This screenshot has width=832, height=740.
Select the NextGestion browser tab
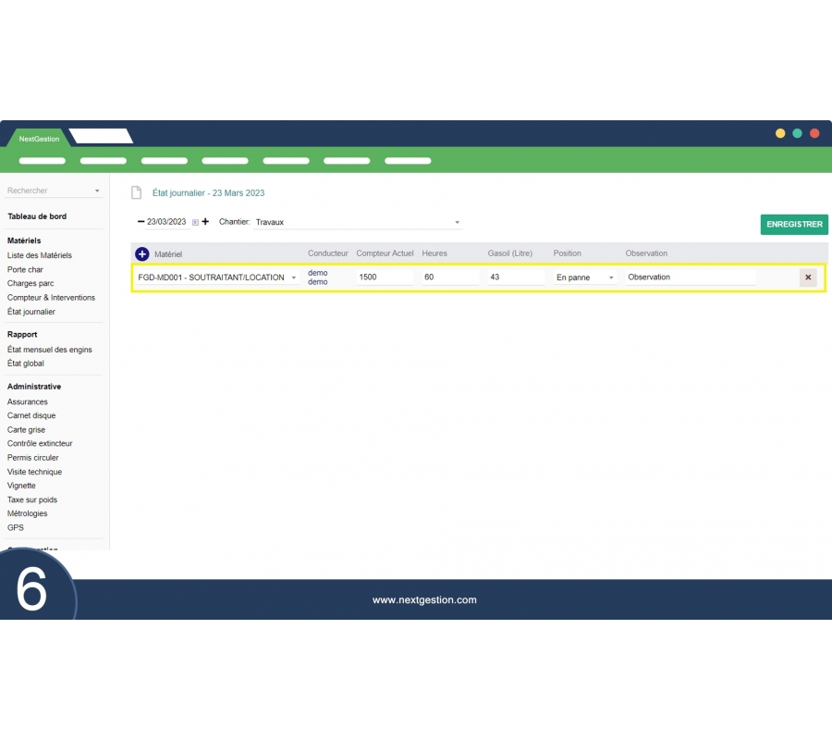[39, 139]
